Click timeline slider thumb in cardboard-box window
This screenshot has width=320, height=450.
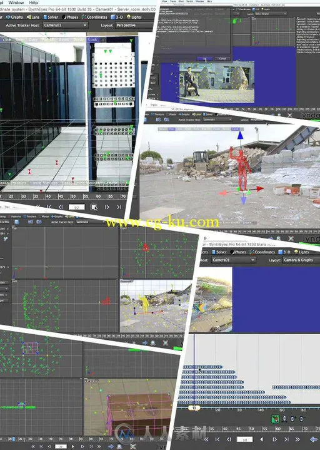coord(13,439)
